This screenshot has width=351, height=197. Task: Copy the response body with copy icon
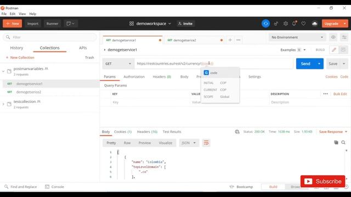tap(336, 142)
